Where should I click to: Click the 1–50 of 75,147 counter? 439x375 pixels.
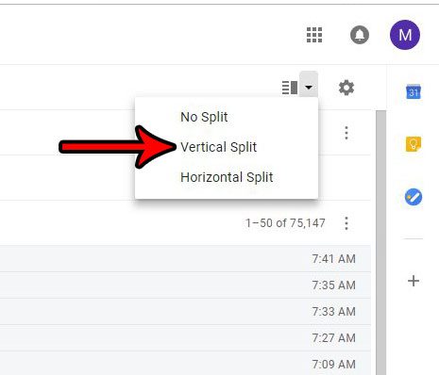pos(285,223)
